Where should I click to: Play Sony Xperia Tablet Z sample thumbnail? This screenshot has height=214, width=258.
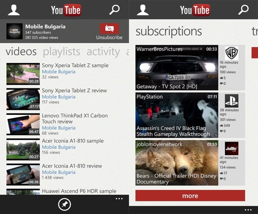pyautogui.click(x=23, y=74)
